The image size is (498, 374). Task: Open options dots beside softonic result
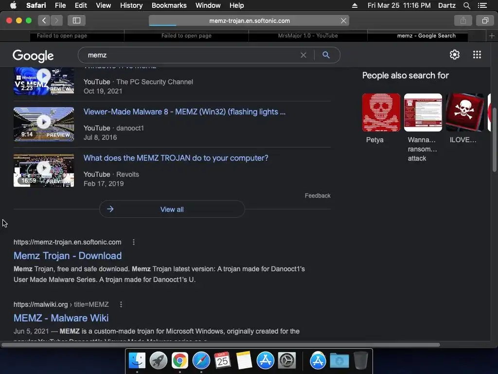[134, 242]
